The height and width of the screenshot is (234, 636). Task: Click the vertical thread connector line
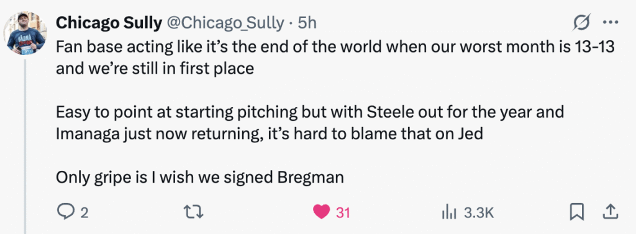point(25,146)
